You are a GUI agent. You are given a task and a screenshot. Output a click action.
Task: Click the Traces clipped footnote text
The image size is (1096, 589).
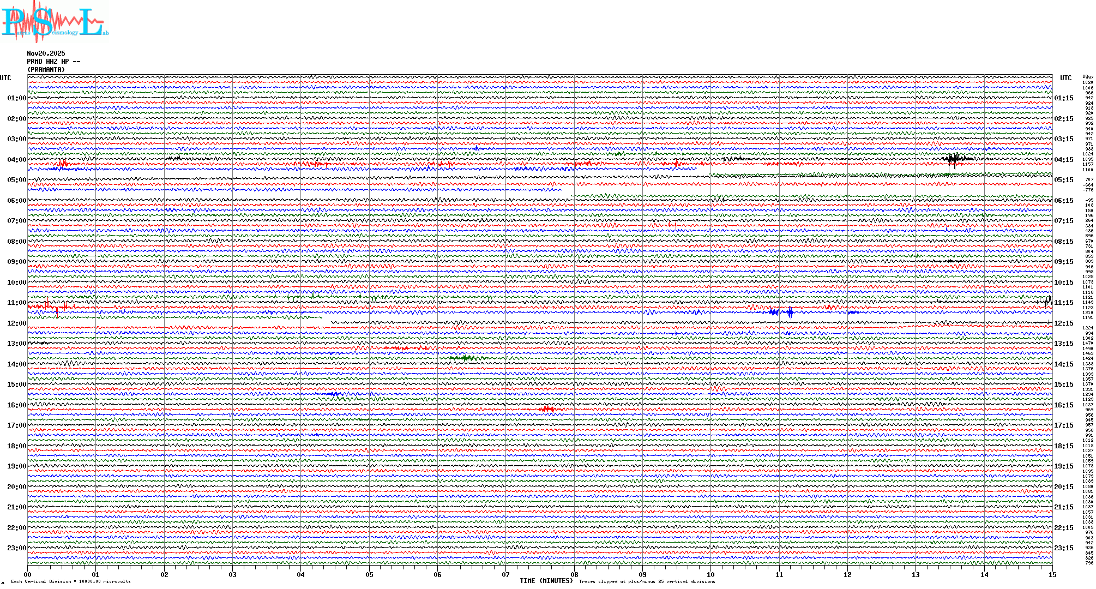coord(647,581)
